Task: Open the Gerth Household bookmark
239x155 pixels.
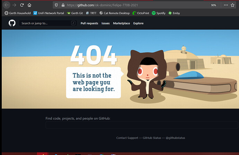Action: 18,13
